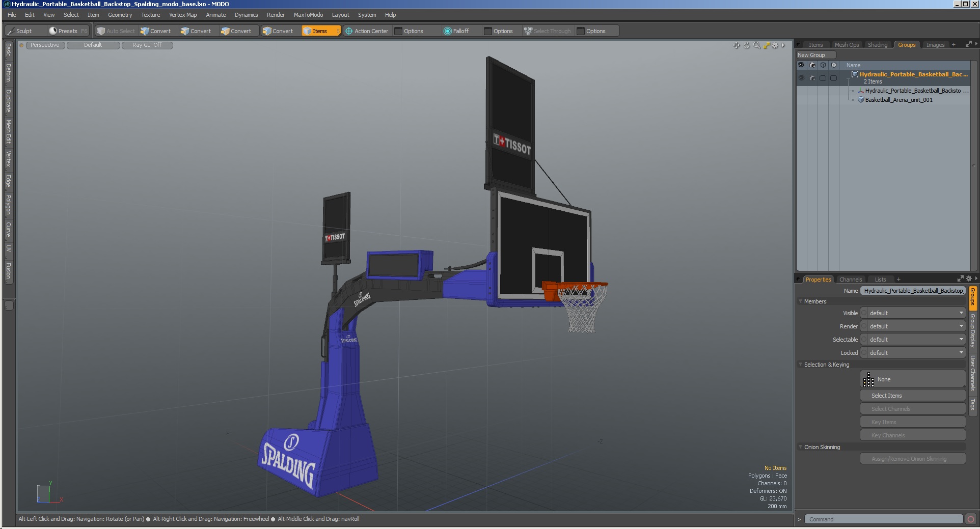Switch to the Items tab
Image resolution: width=980 pixels, height=529 pixels.
point(815,45)
